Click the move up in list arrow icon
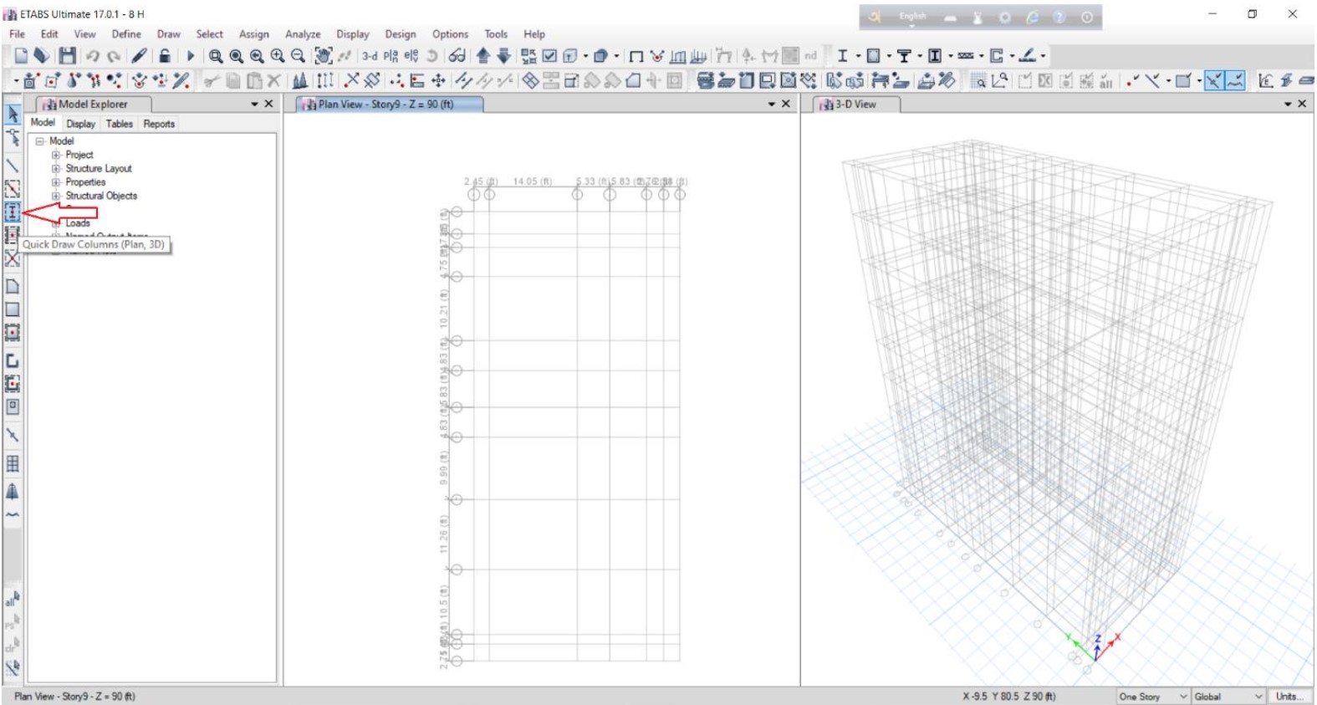The height and width of the screenshot is (705, 1317). (483, 56)
